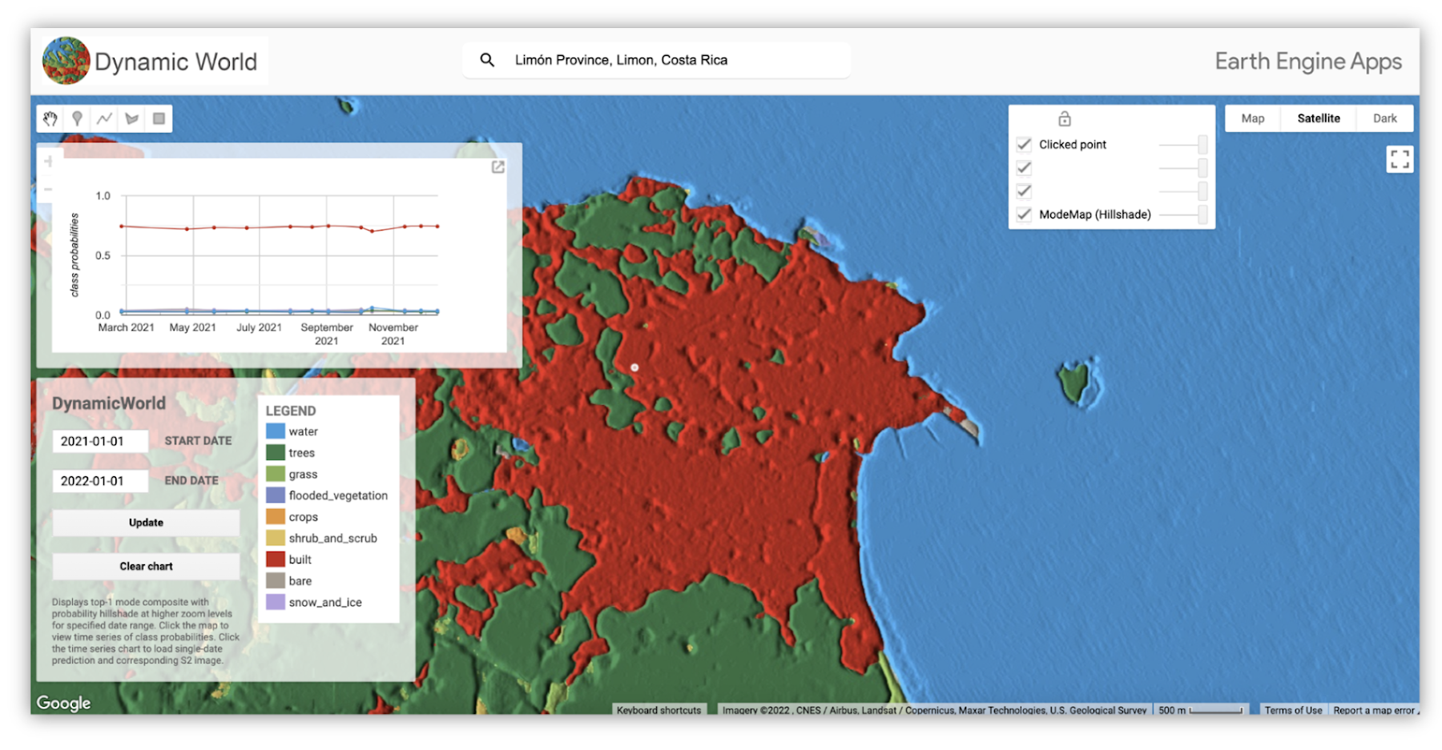
Task: Click Report a map error
Action: click(1375, 710)
